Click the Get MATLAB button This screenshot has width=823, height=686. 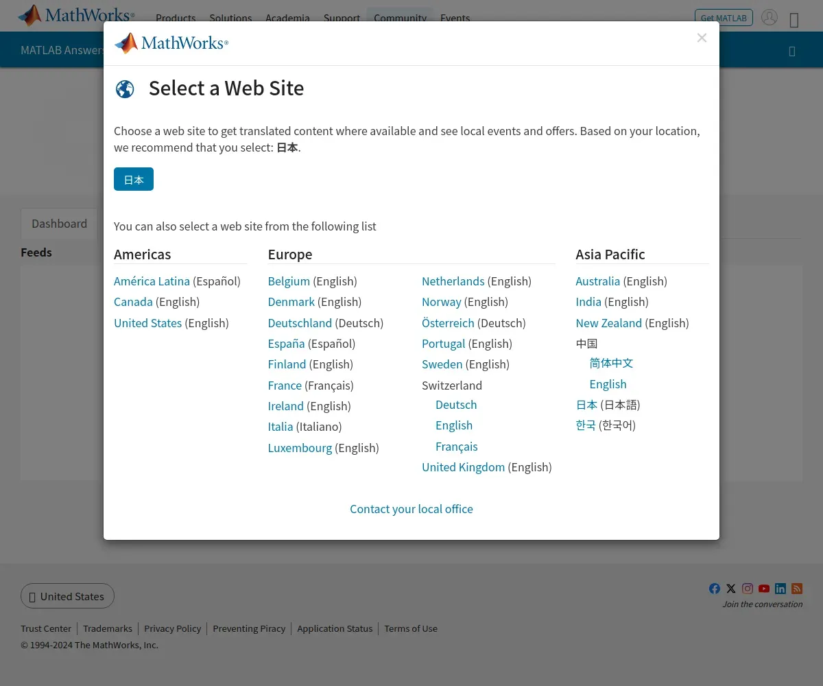pyautogui.click(x=724, y=18)
